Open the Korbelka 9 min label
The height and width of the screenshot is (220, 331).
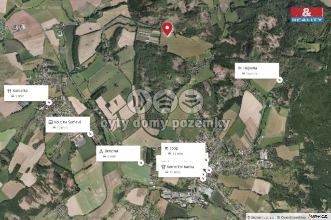coord(26,93)
